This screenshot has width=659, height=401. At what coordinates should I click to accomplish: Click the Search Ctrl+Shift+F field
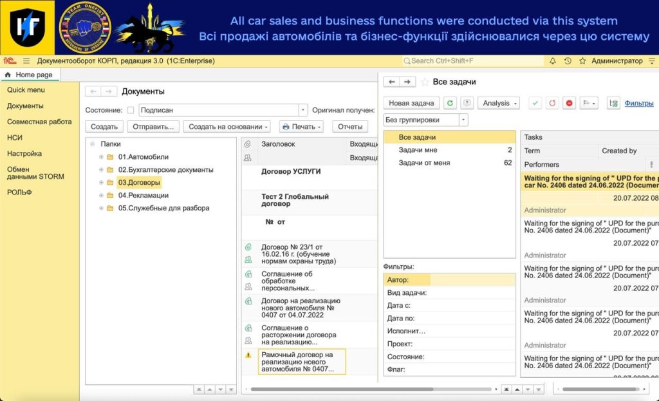tap(473, 61)
